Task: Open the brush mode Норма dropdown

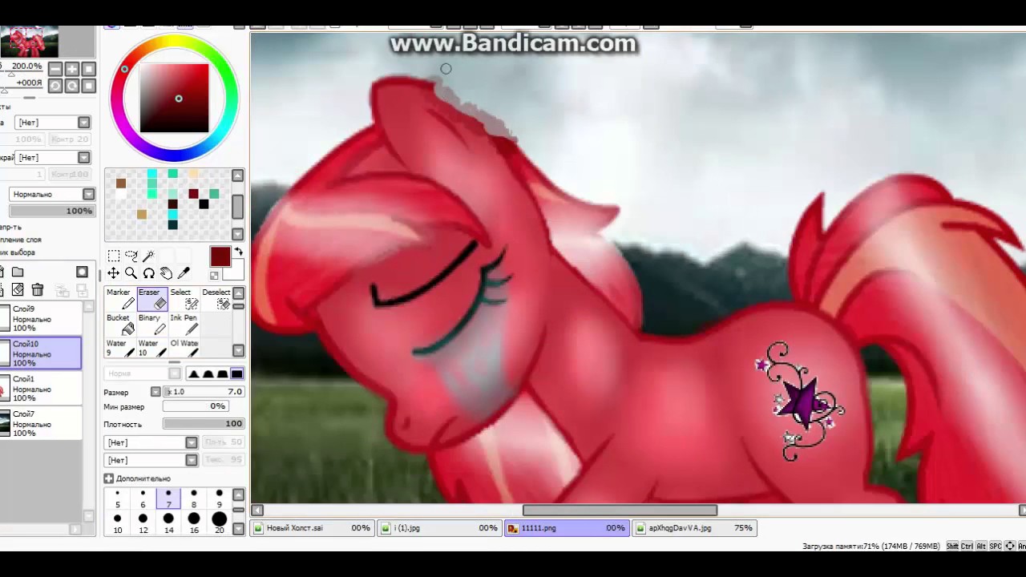Action: pyautogui.click(x=143, y=373)
